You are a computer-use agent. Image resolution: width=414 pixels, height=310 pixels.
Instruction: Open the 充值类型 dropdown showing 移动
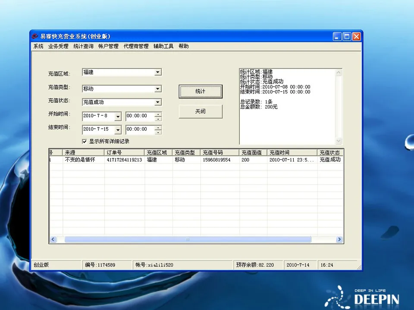tap(158, 89)
